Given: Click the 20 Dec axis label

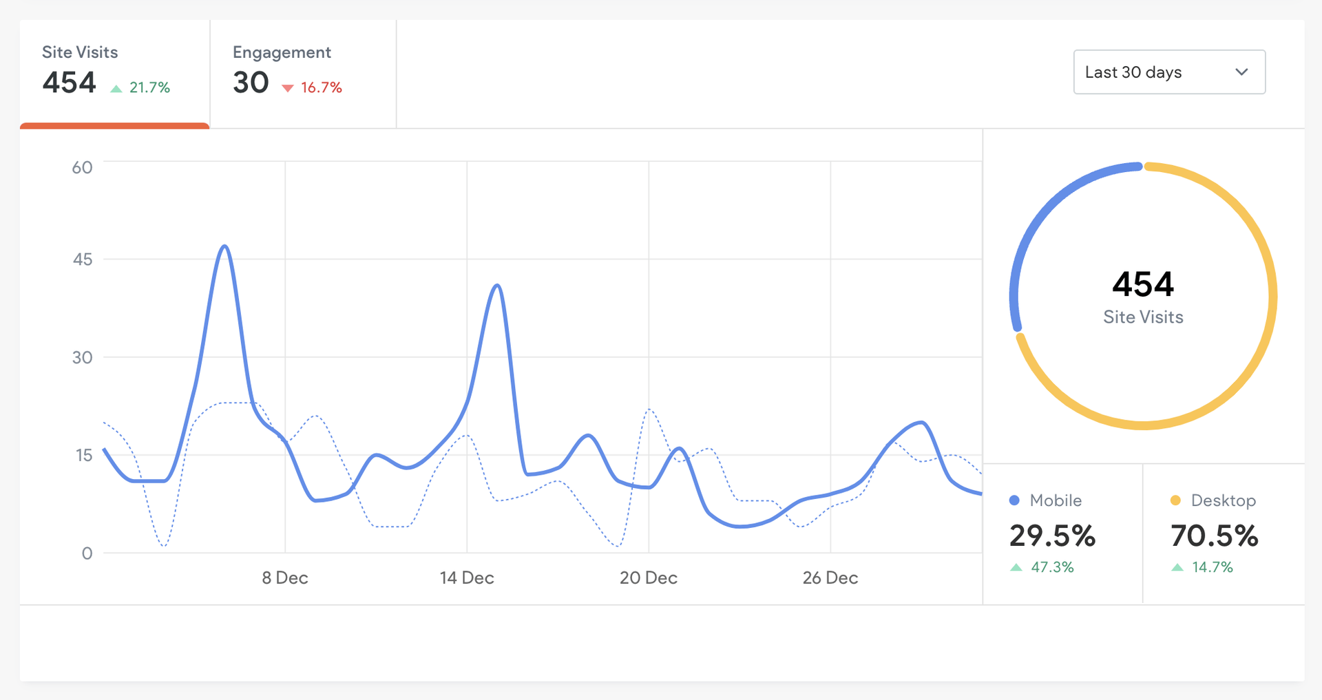Looking at the screenshot, I should tap(649, 577).
